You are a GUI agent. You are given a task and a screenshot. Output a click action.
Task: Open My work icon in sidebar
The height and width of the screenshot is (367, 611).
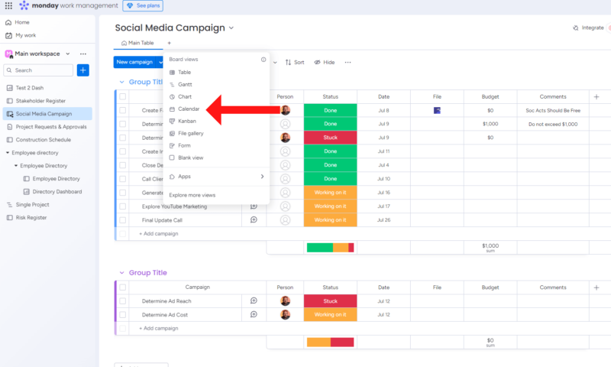pos(8,35)
